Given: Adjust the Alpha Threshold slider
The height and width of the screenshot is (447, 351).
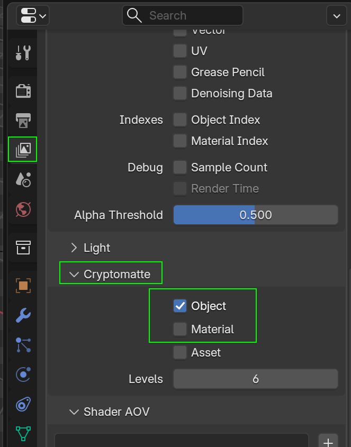Looking at the screenshot, I should point(255,215).
